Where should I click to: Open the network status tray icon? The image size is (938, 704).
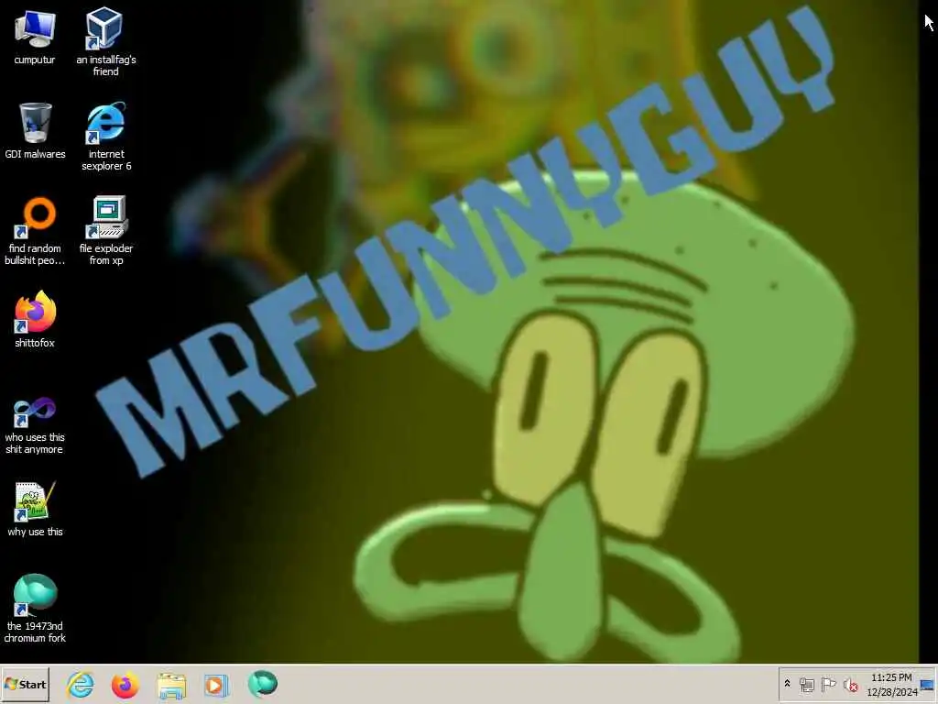(x=806, y=684)
